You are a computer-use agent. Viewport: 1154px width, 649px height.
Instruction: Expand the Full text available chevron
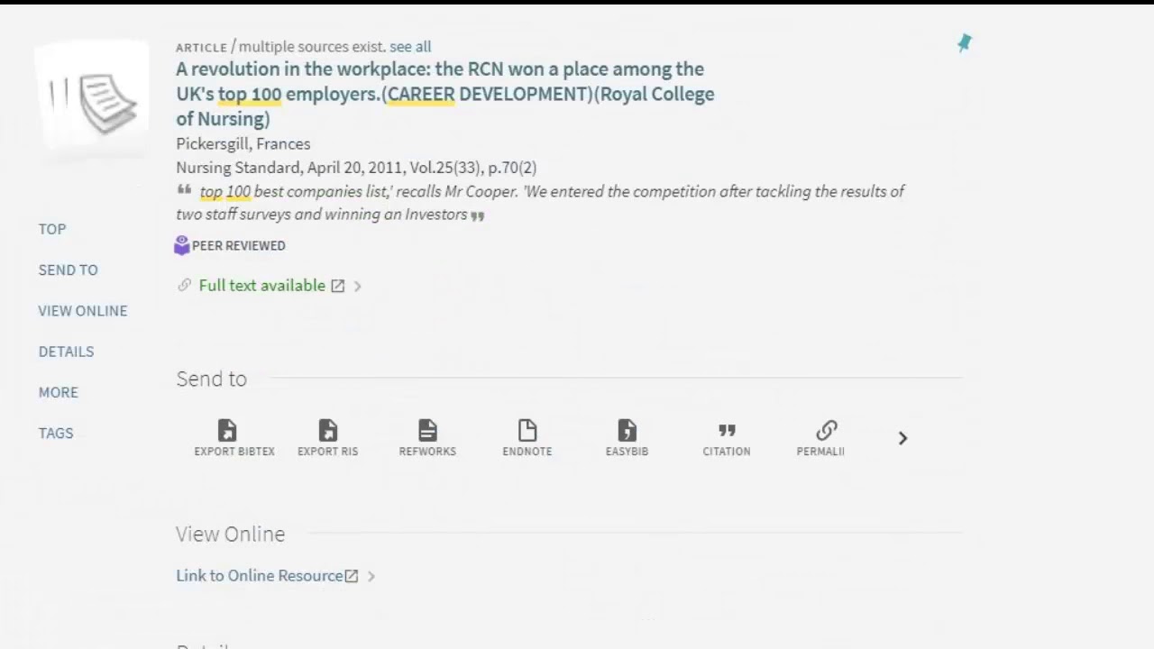(358, 286)
